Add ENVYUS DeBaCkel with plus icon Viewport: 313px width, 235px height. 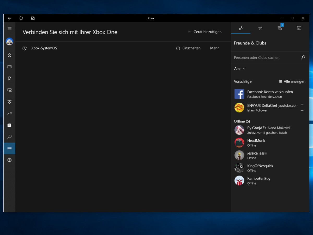[302, 105]
